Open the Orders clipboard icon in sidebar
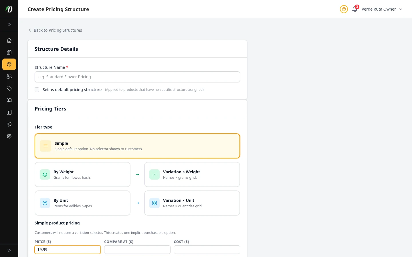This screenshot has width=412, height=257. (x=9, y=52)
